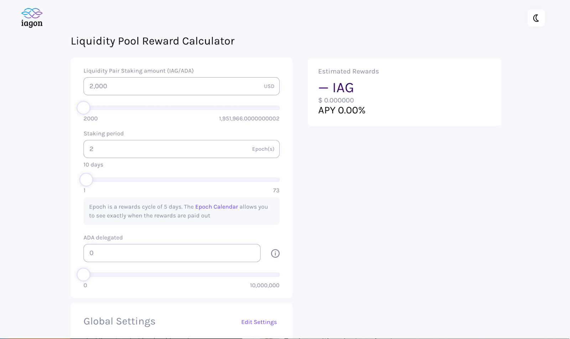Click the ADA delegated label

pyautogui.click(x=103, y=238)
